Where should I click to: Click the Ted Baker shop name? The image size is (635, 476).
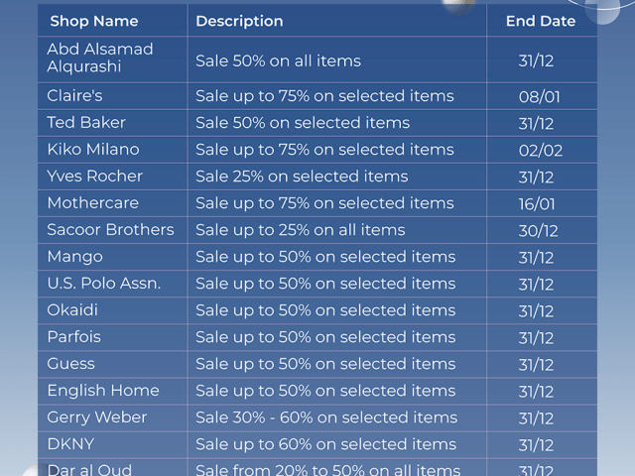tap(86, 123)
